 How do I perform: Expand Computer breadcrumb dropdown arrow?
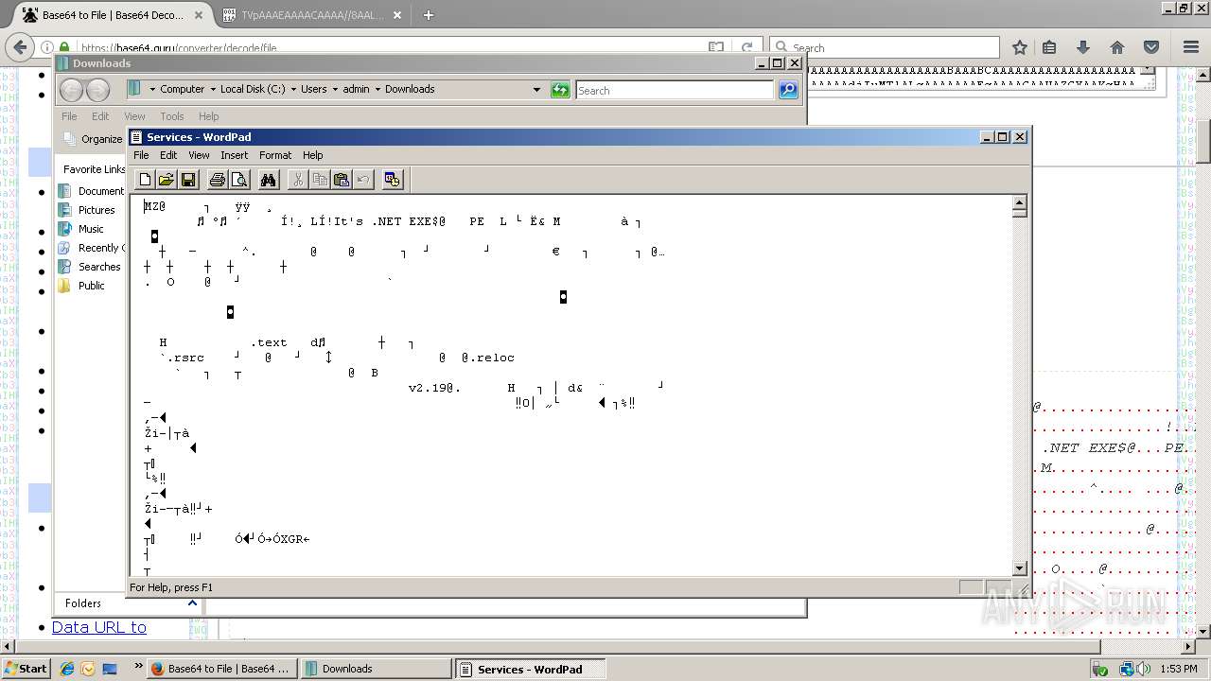[x=213, y=90]
